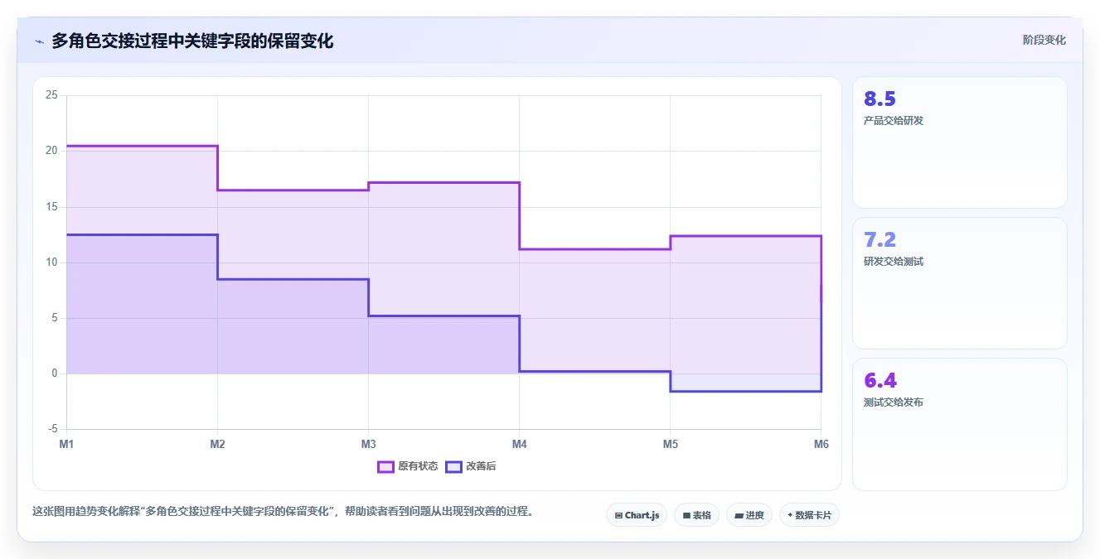Open the 7.2 研发交给测试 card
The image size is (1100, 559).
click(959, 283)
